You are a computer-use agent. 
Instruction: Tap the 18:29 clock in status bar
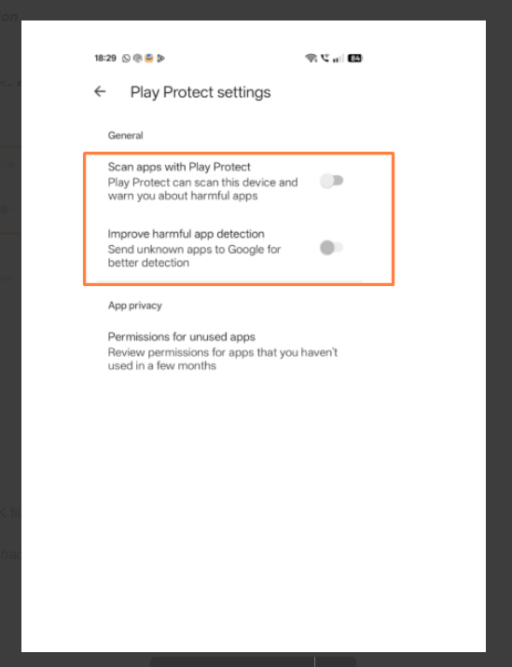[105, 58]
